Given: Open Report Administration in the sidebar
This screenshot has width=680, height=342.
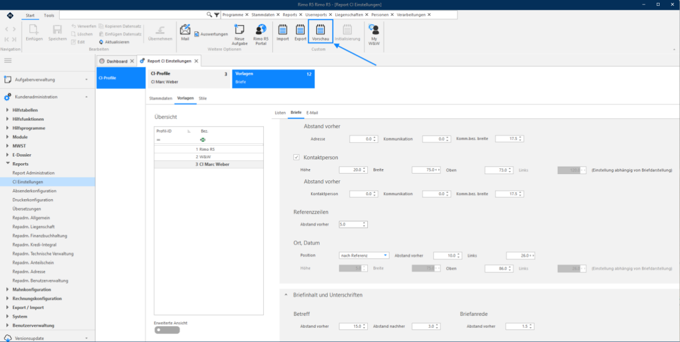Looking at the screenshot, I should (34, 173).
